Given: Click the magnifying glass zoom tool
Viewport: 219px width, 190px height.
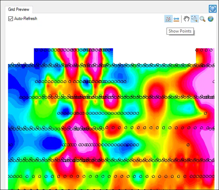Looking at the screenshot, I should pos(203,19).
